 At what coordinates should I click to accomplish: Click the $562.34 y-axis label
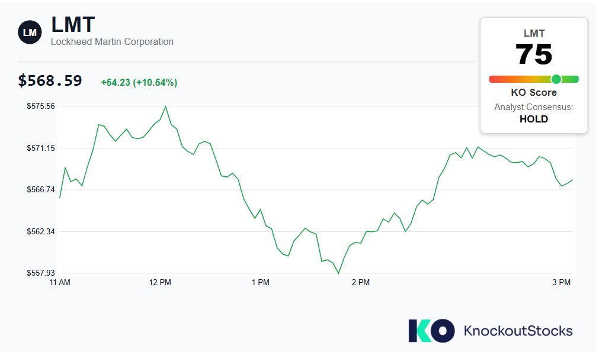point(41,231)
